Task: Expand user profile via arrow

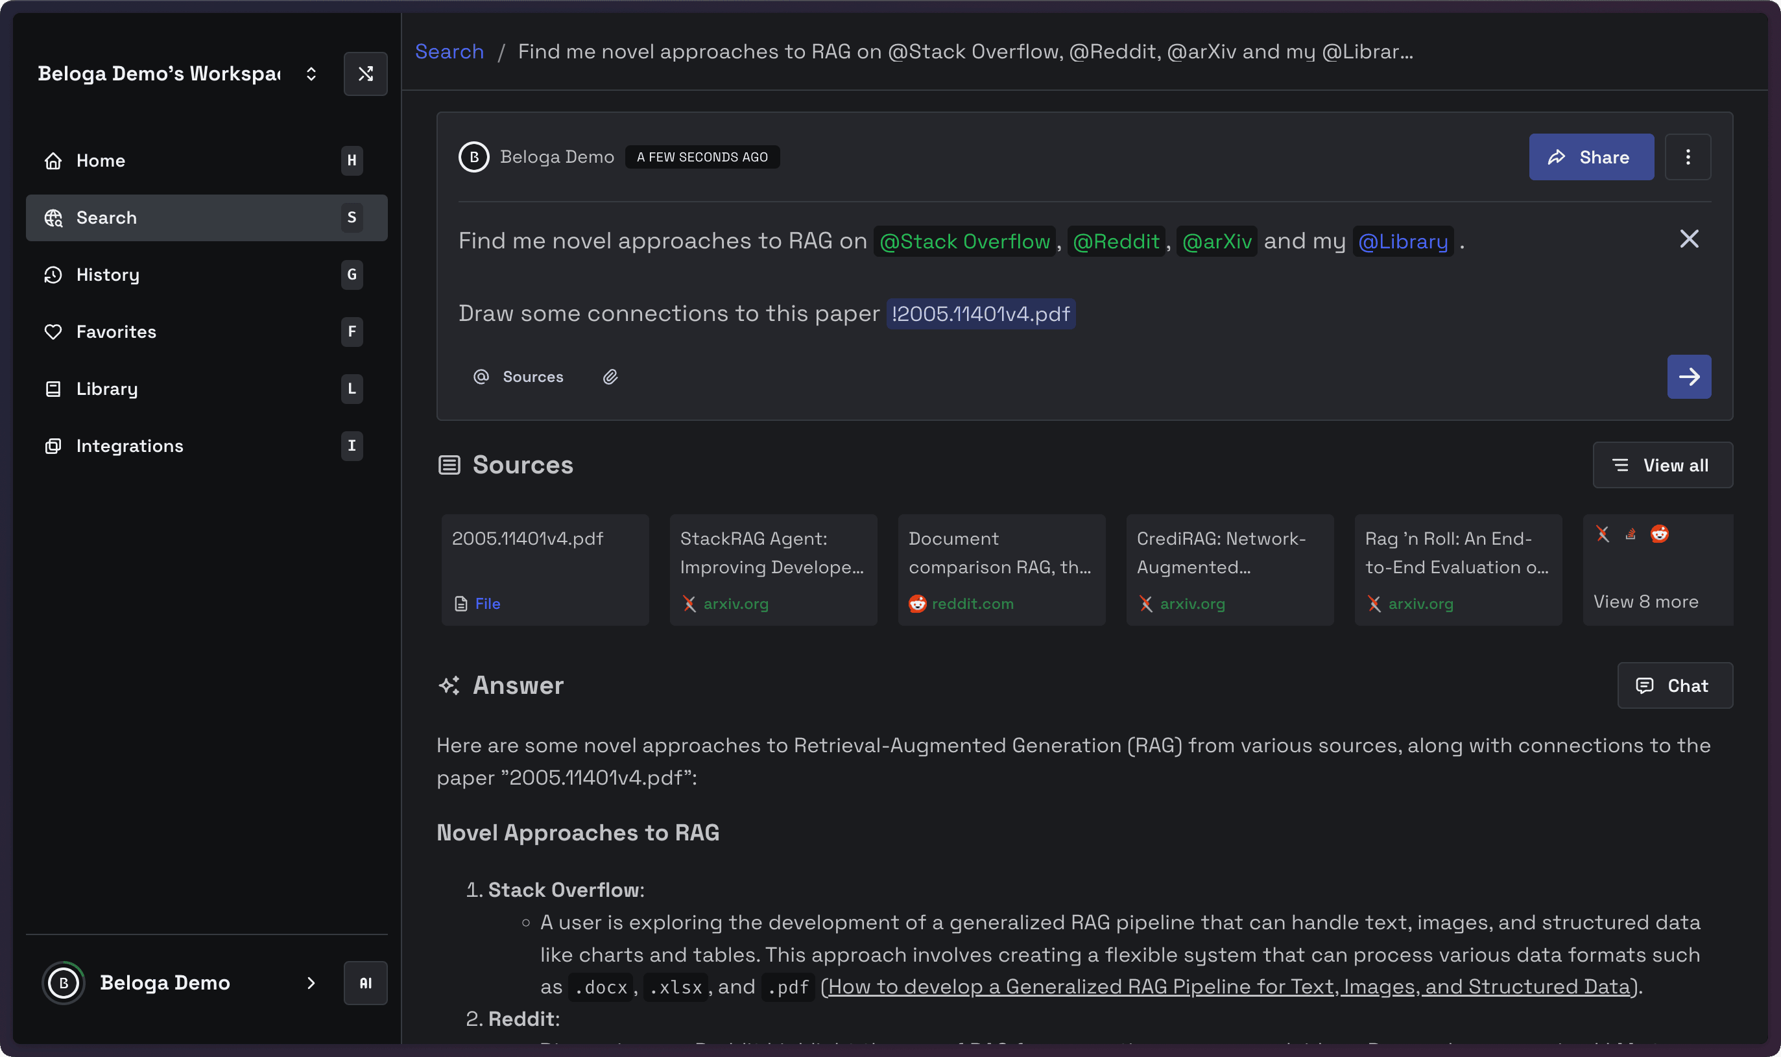Action: coord(309,983)
